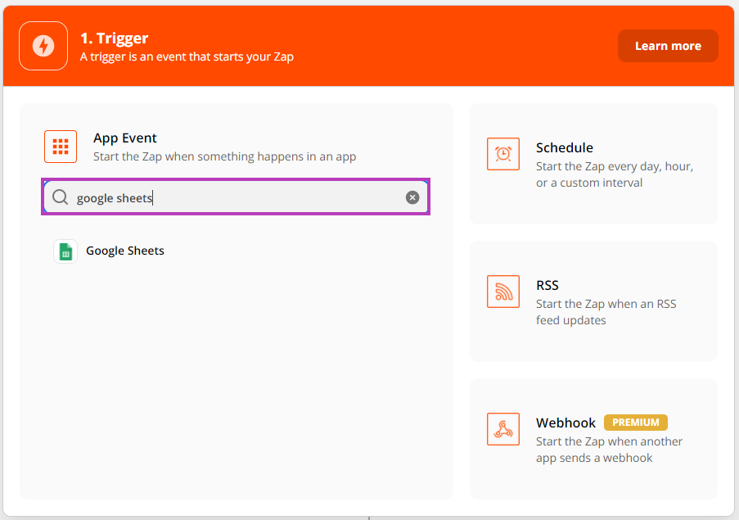Click the RSS feed icon
Screen dimensions: 739x520
(x=503, y=292)
